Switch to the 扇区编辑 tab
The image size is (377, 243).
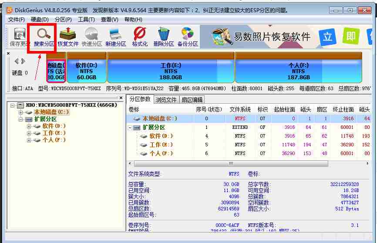click(192, 100)
